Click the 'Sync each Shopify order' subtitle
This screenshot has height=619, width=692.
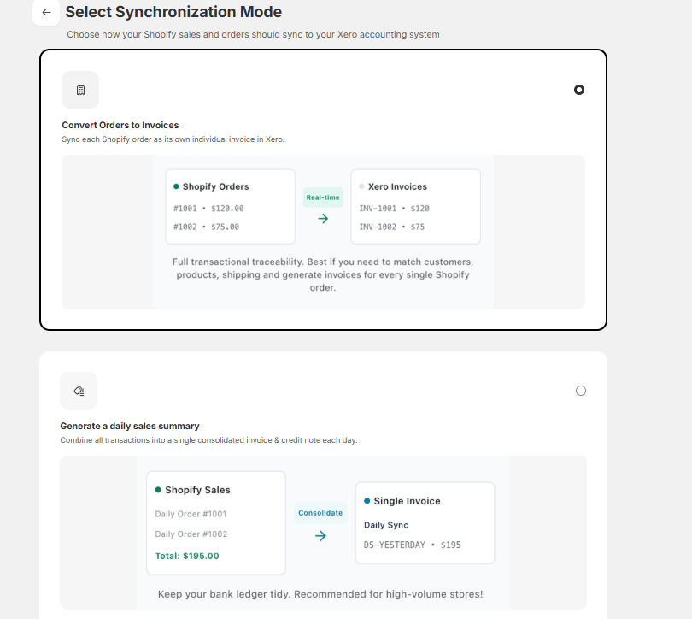point(173,139)
